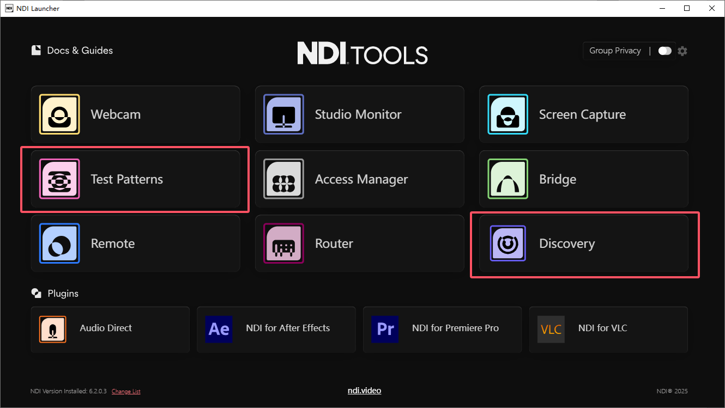This screenshot has width=725, height=408.
Task: Click the Premiere Pro Pr icon
Action: pyautogui.click(x=385, y=329)
